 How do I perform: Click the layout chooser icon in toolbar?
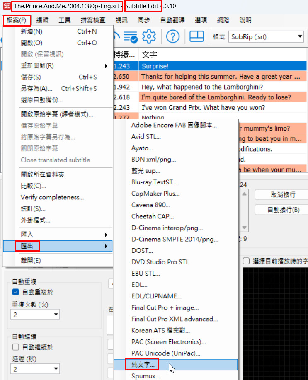click(x=196, y=36)
